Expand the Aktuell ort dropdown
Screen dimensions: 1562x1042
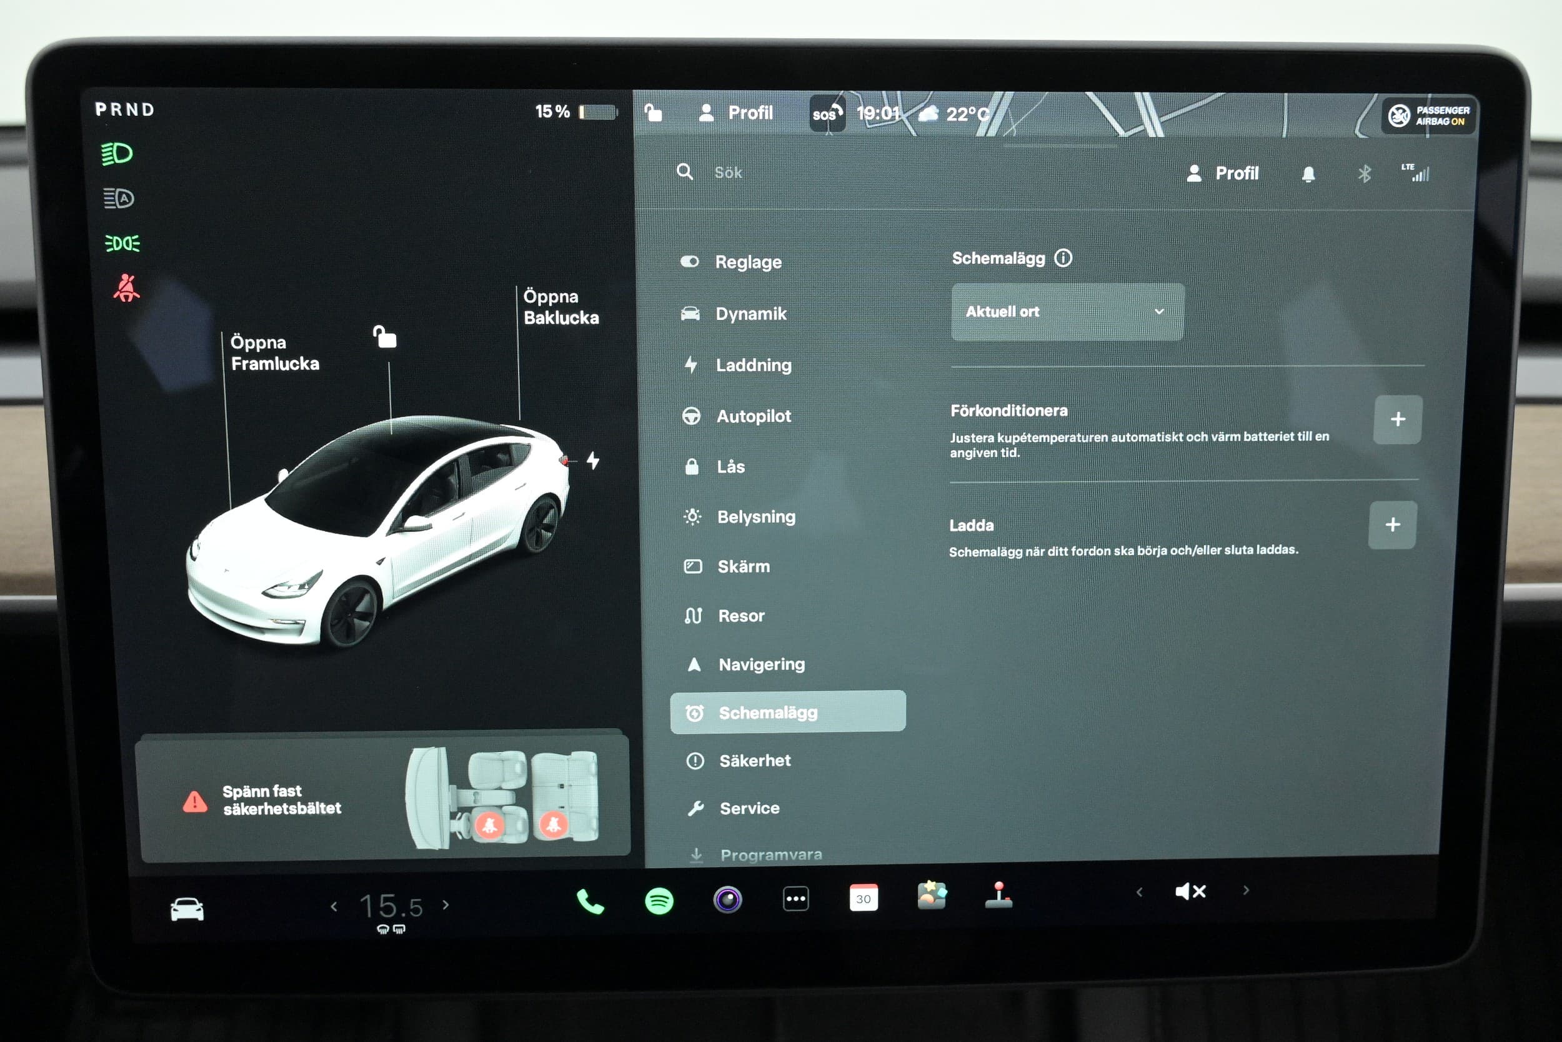click(x=1067, y=312)
